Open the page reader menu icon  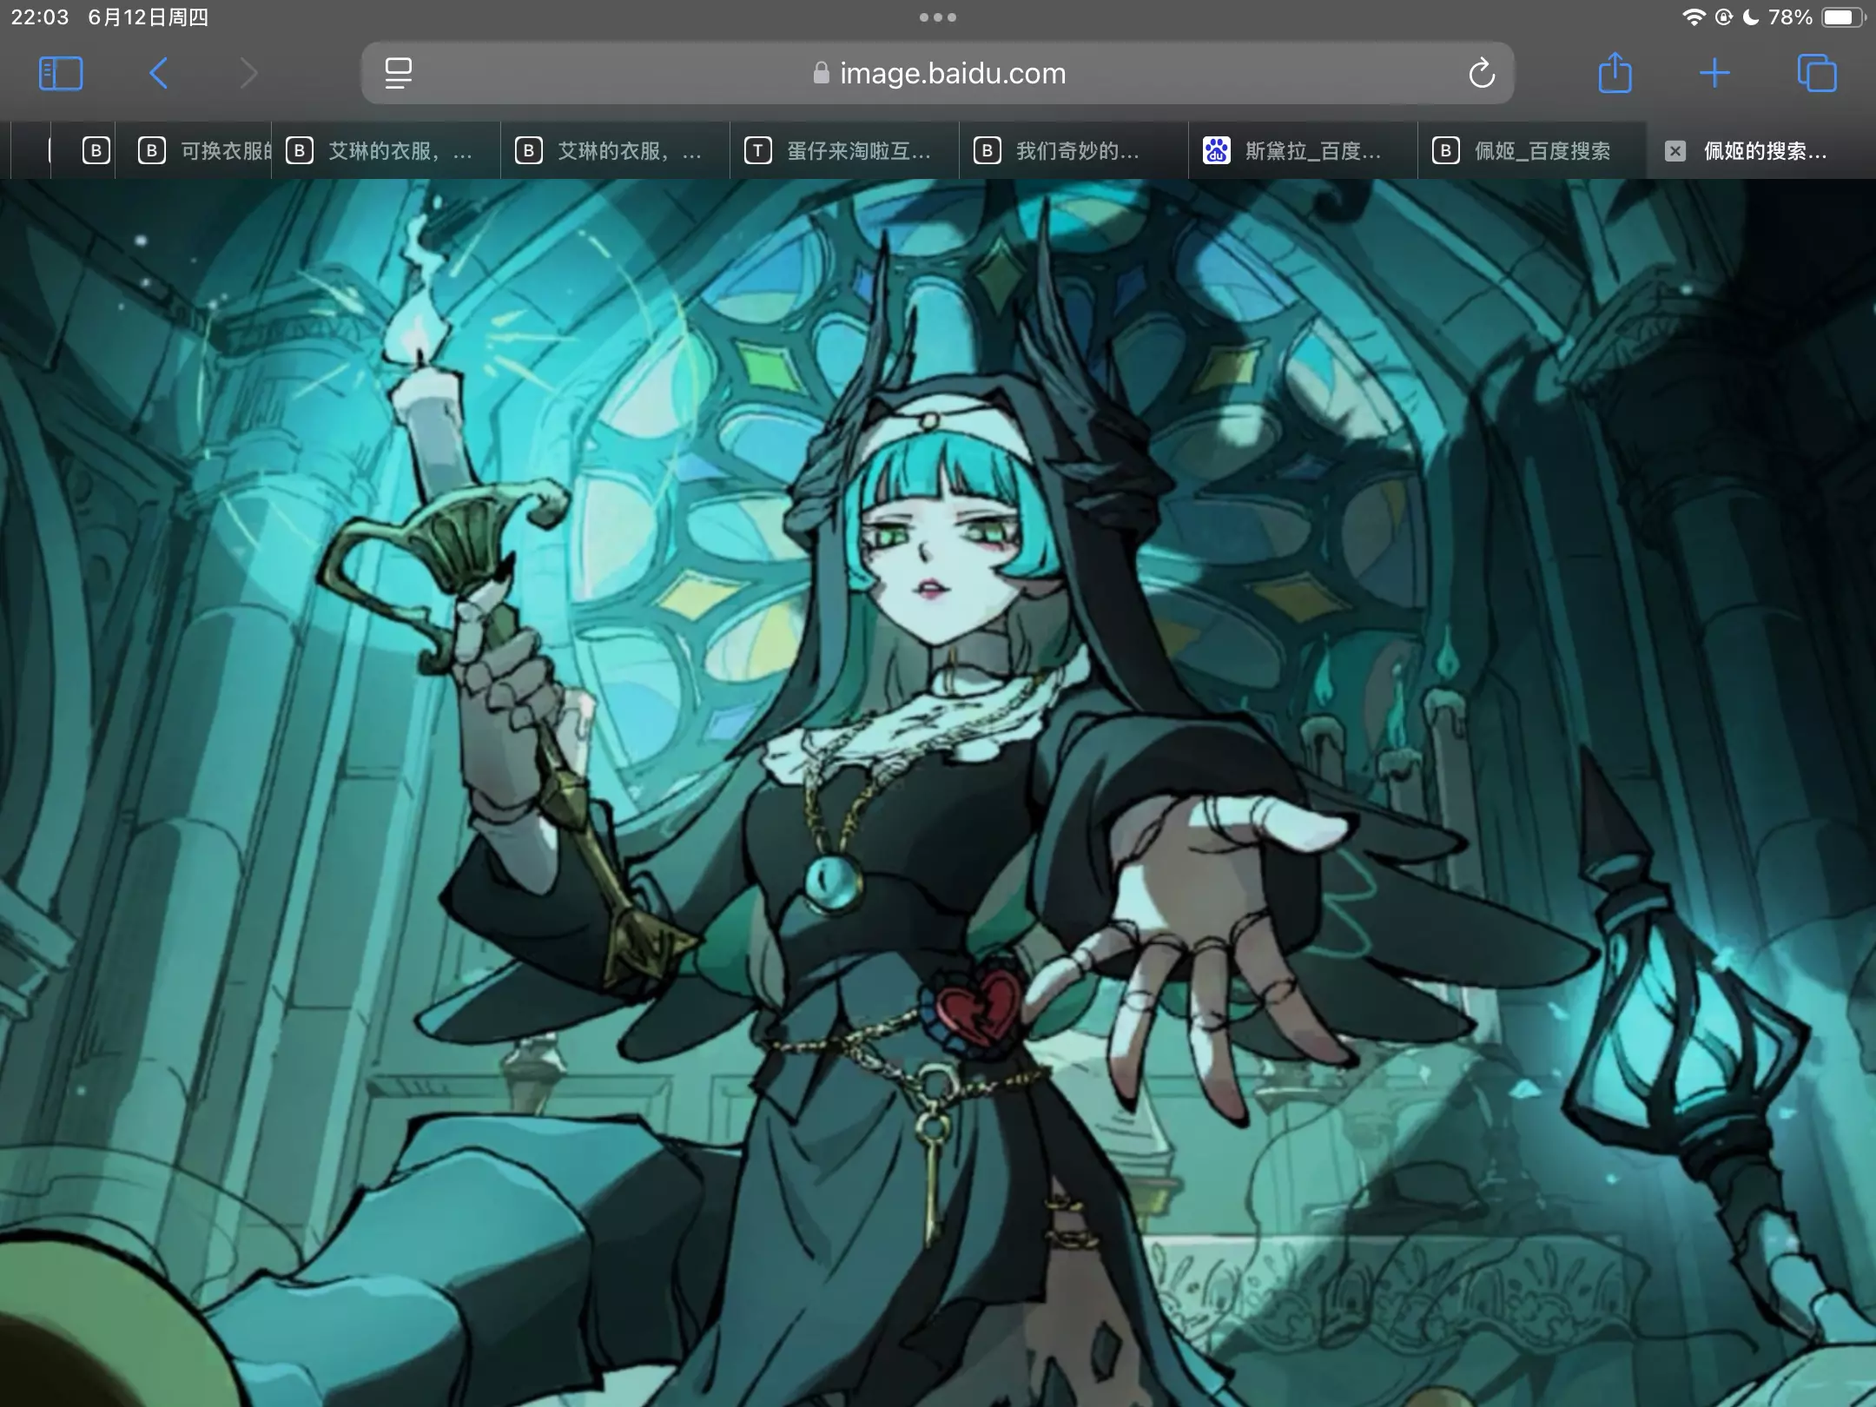click(399, 74)
